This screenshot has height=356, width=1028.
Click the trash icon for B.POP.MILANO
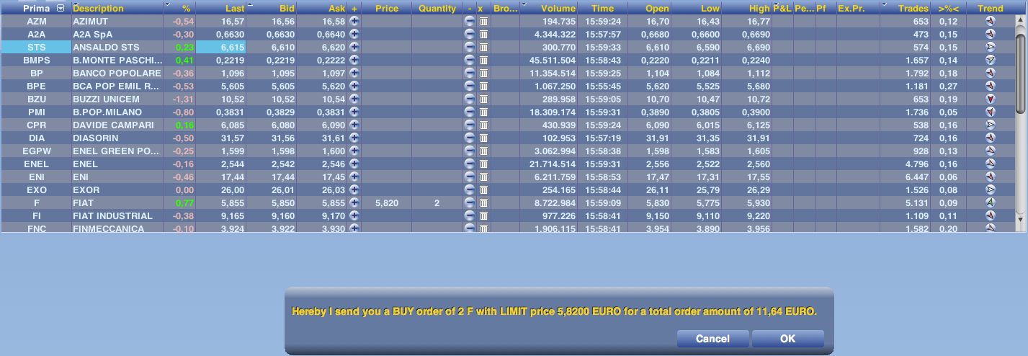[x=484, y=112]
